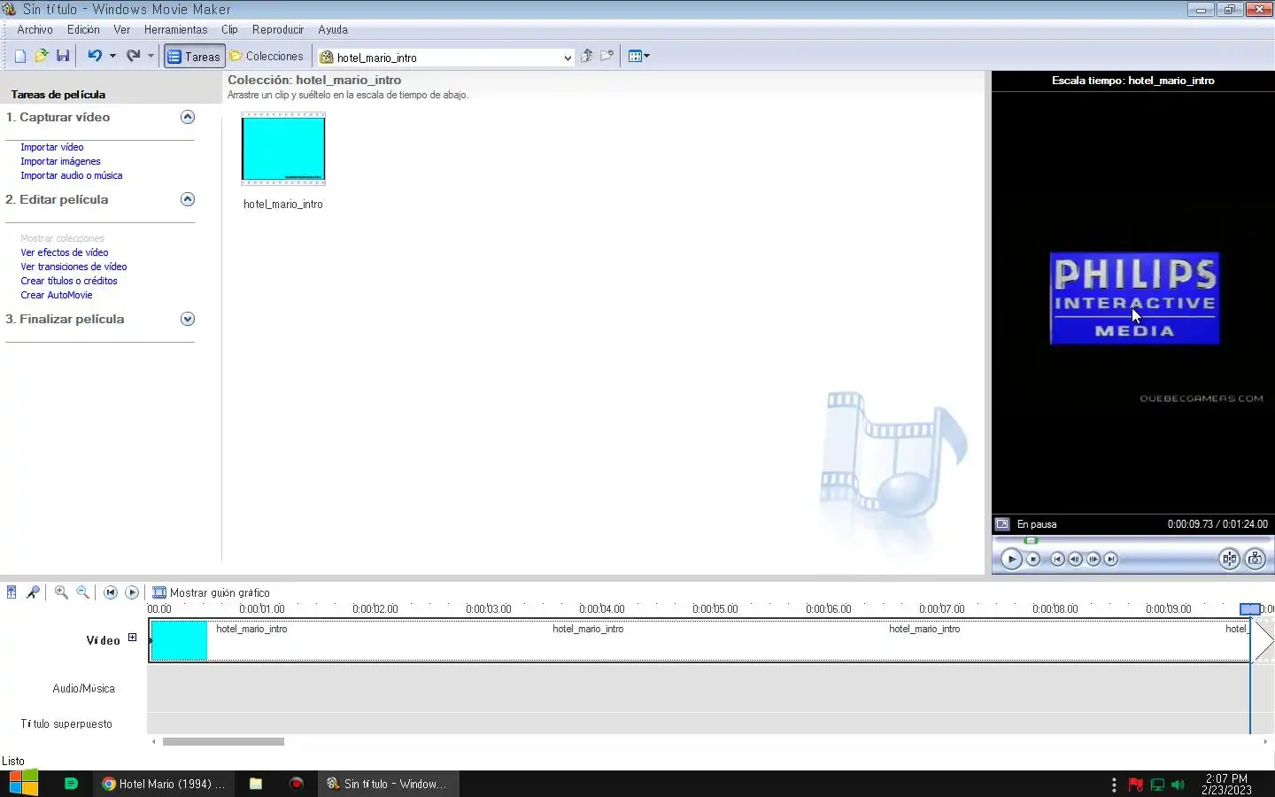
Task: Open the Ver menu
Action: (x=121, y=29)
